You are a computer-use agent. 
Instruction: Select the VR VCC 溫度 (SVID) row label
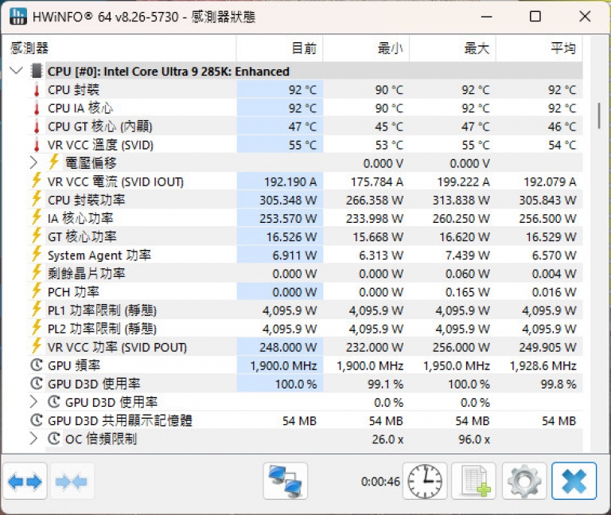tap(100, 145)
